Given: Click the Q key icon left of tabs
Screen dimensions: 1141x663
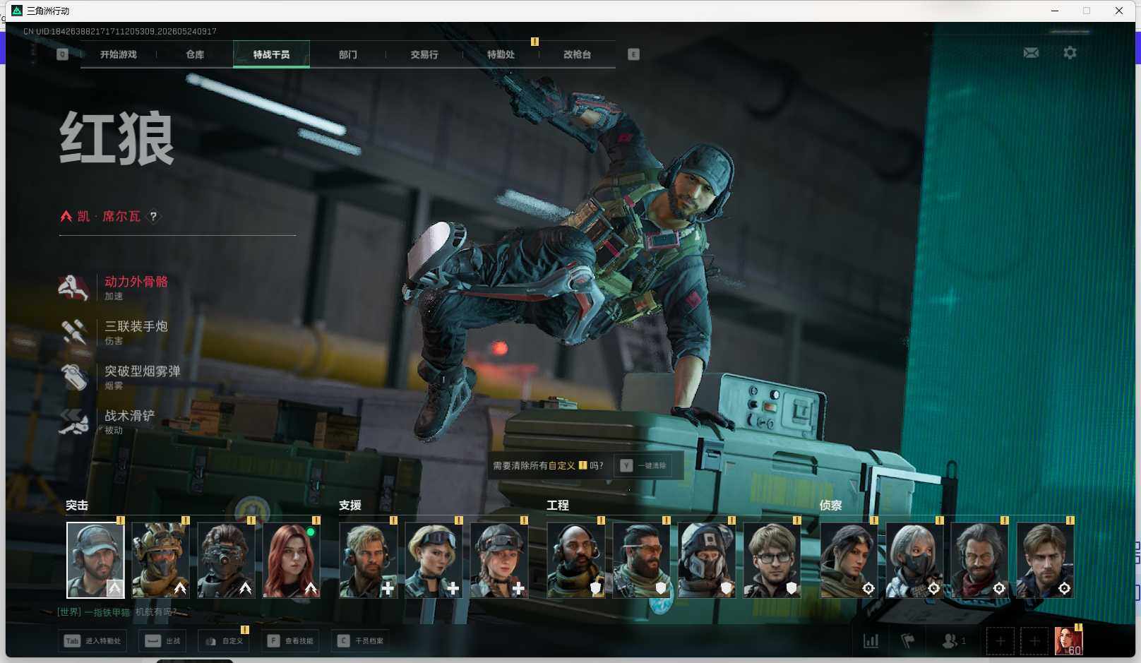Looking at the screenshot, I should coord(62,54).
